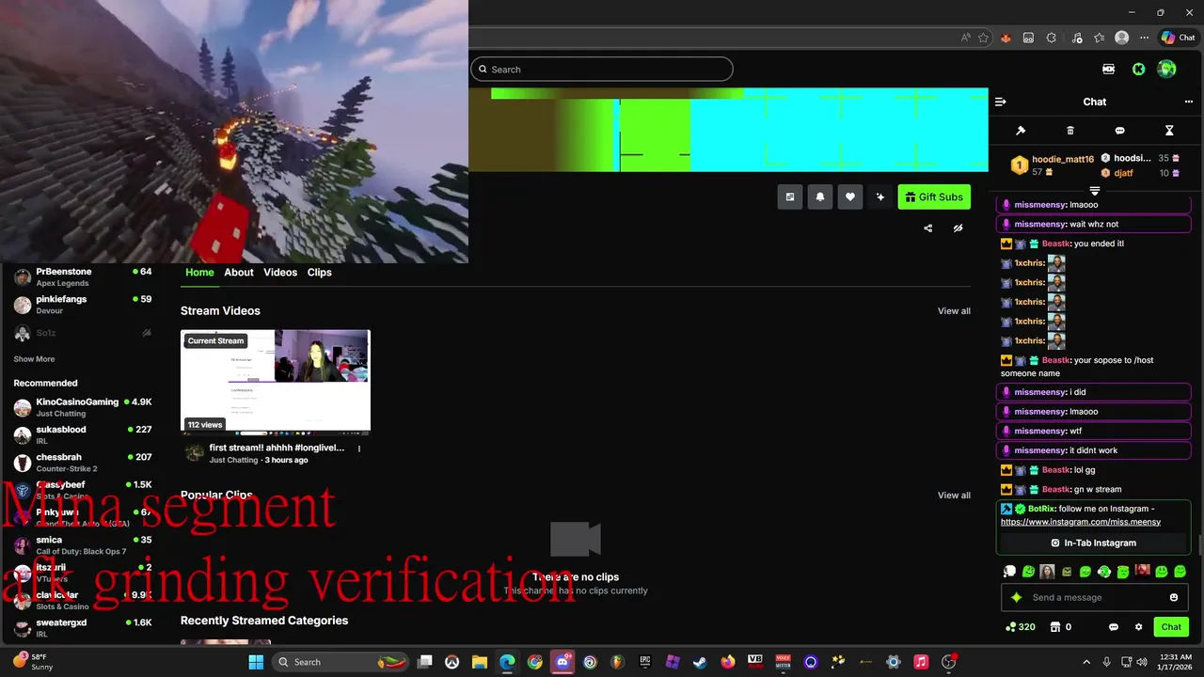The image size is (1204, 677).
Task: Open the Copilot Chat button in Edge
Action: click(x=1179, y=38)
